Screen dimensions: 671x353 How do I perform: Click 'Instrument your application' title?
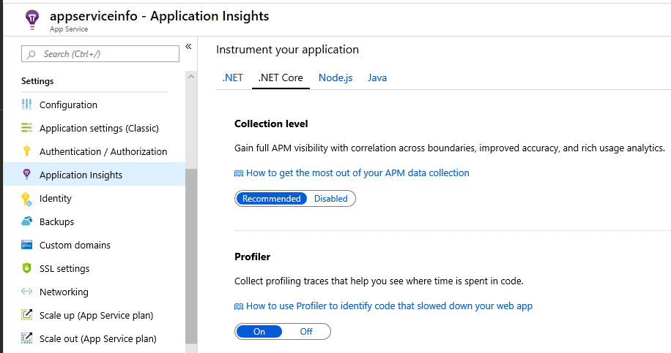point(287,50)
